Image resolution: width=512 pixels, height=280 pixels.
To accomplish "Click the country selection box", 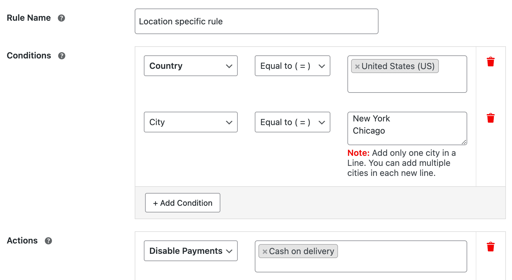I will 407,82.
